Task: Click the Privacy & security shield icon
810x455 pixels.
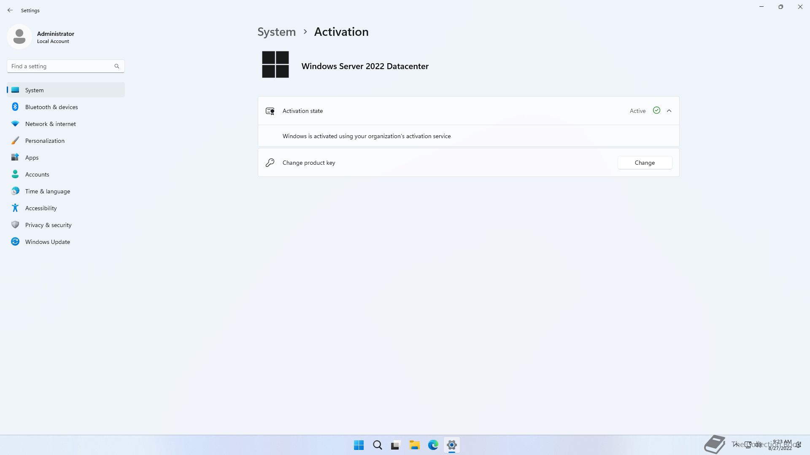Action: 15,225
